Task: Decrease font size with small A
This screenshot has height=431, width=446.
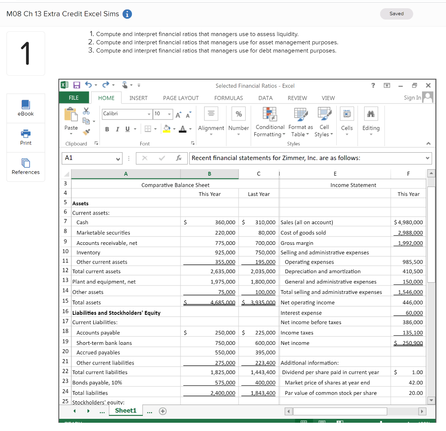Action: [189, 115]
